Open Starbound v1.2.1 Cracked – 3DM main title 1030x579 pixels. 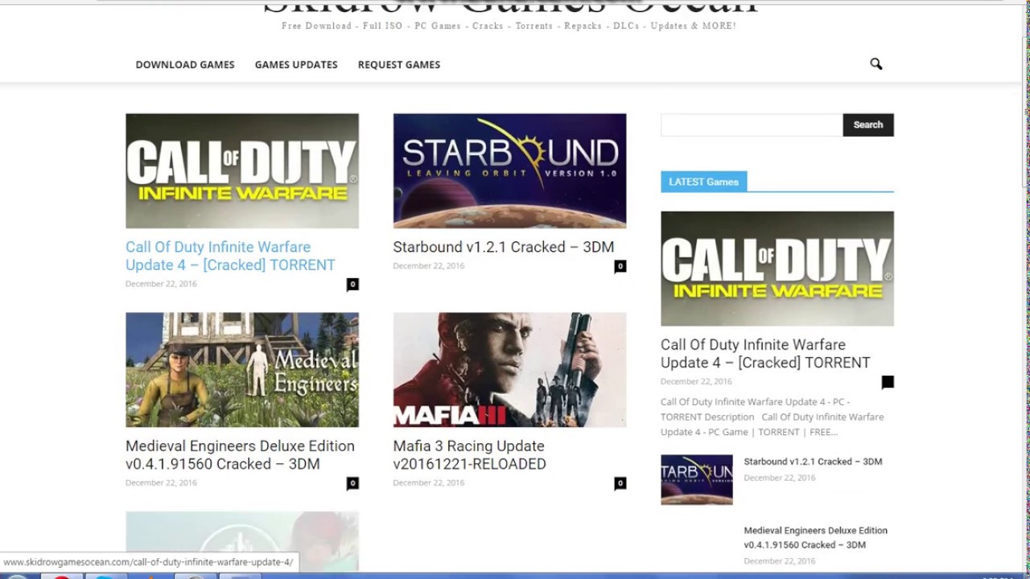504,247
